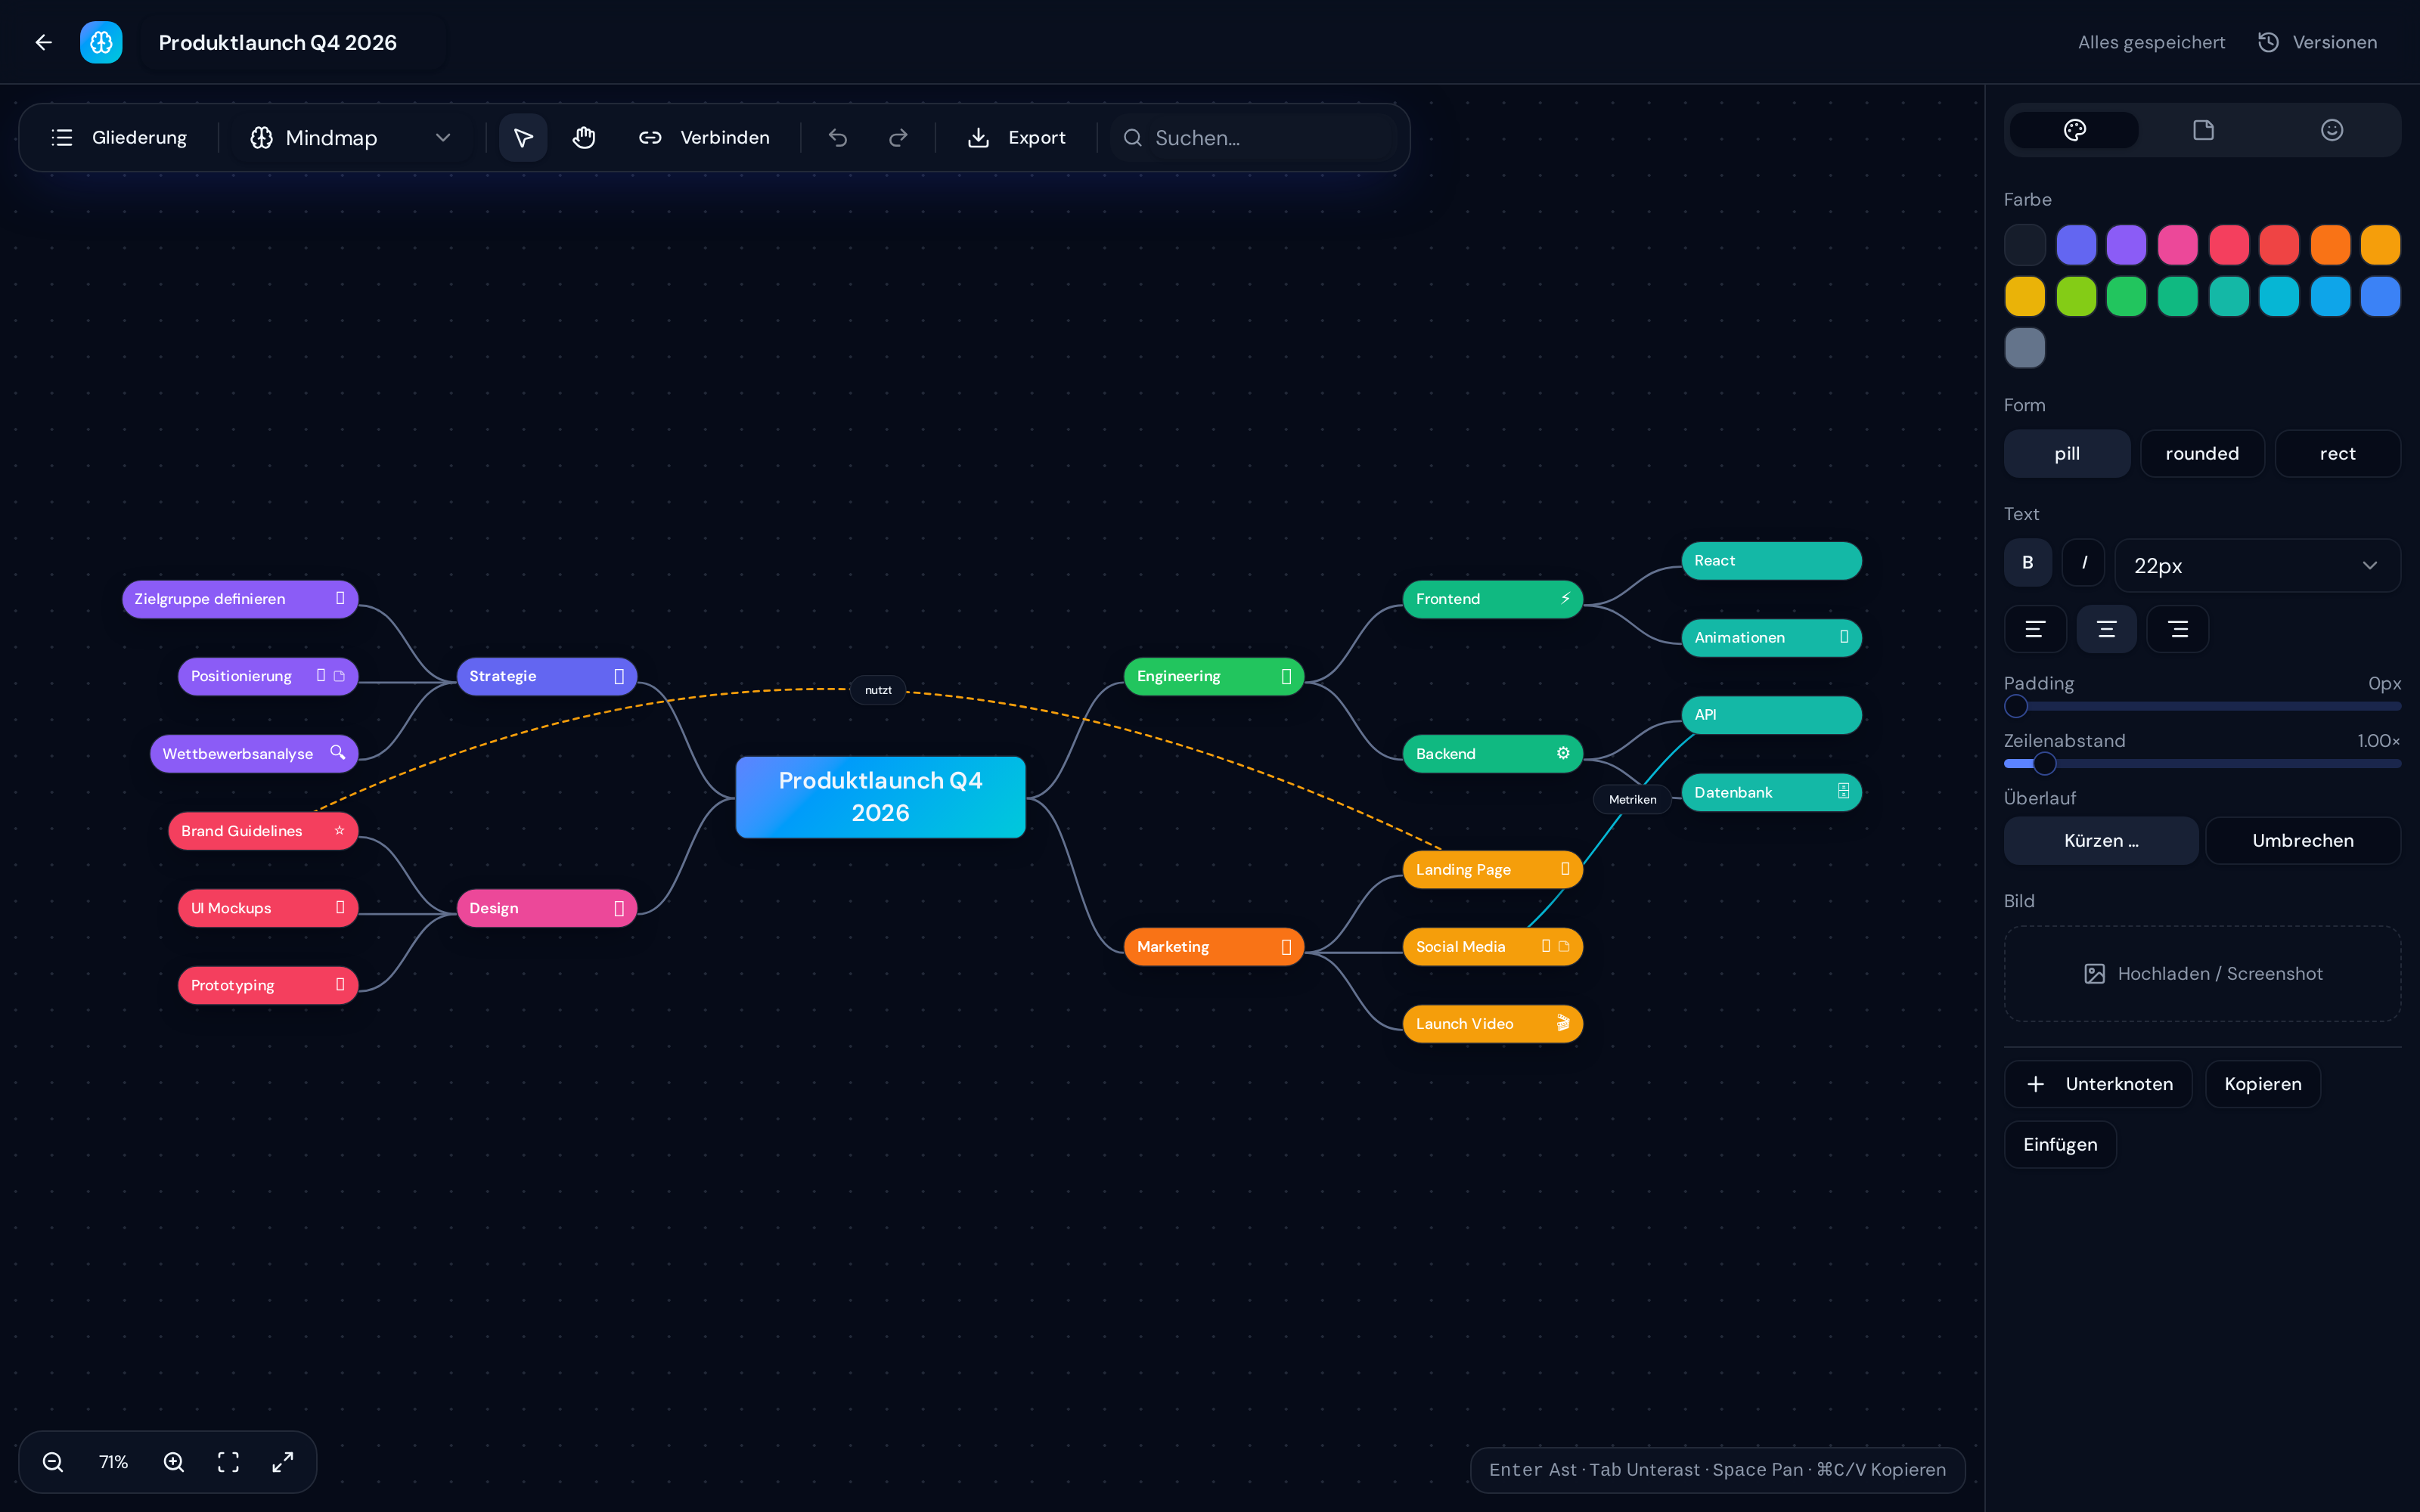Pick the indigo color swatch
The height and width of the screenshot is (1512, 2420).
coord(2076,245)
